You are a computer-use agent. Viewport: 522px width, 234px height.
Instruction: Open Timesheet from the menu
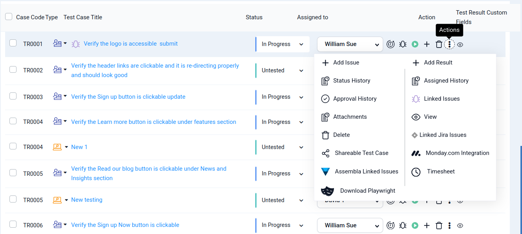pos(433,171)
